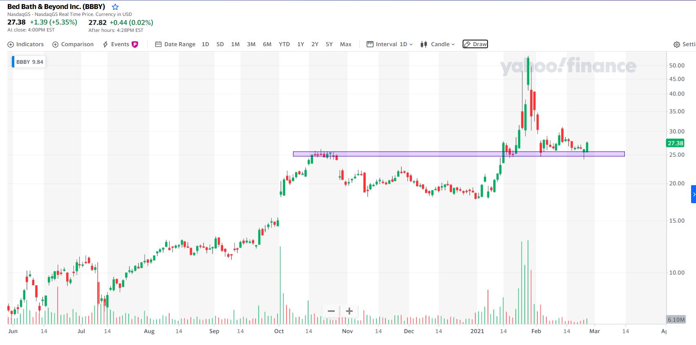Click the Bed Bath & Beyond Inc. (BBBY) title
This screenshot has height=345, width=696.
[56, 7]
